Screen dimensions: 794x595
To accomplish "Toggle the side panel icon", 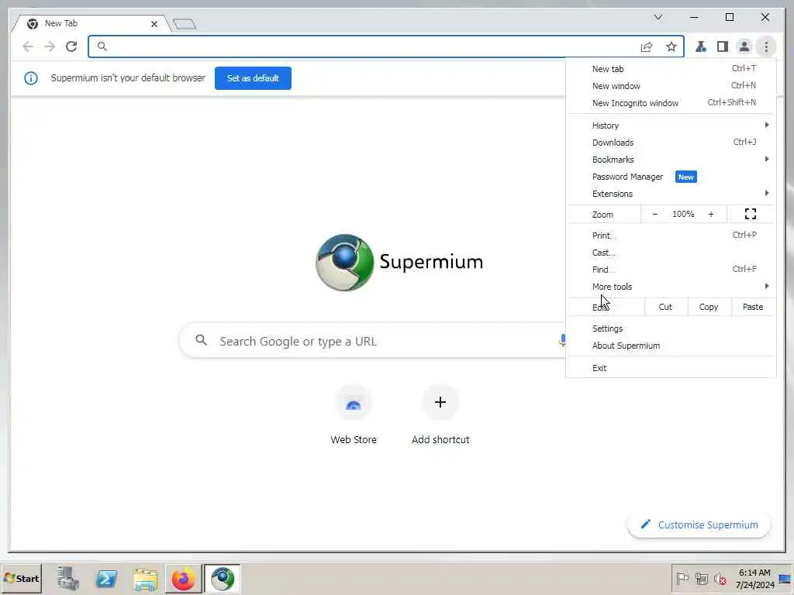I will coord(723,46).
